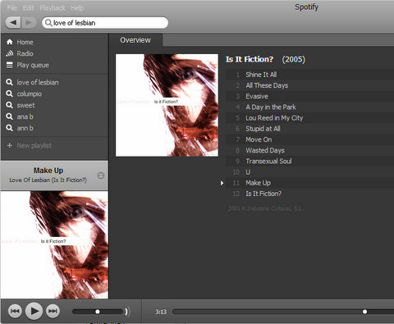Click the search icon beside 'love of lesbian'
This screenshot has height=324, width=394.
point(9,82)
